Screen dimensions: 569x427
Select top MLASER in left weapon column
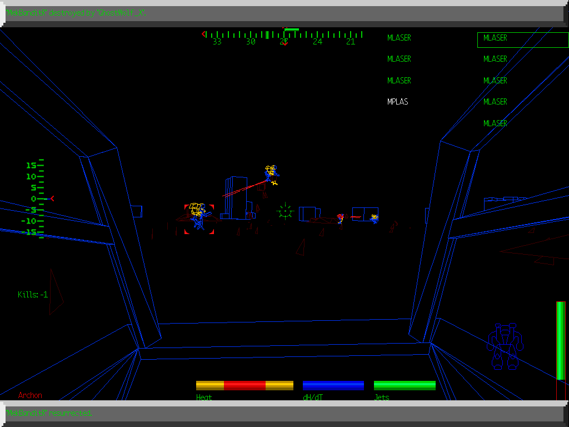[399, 38]
